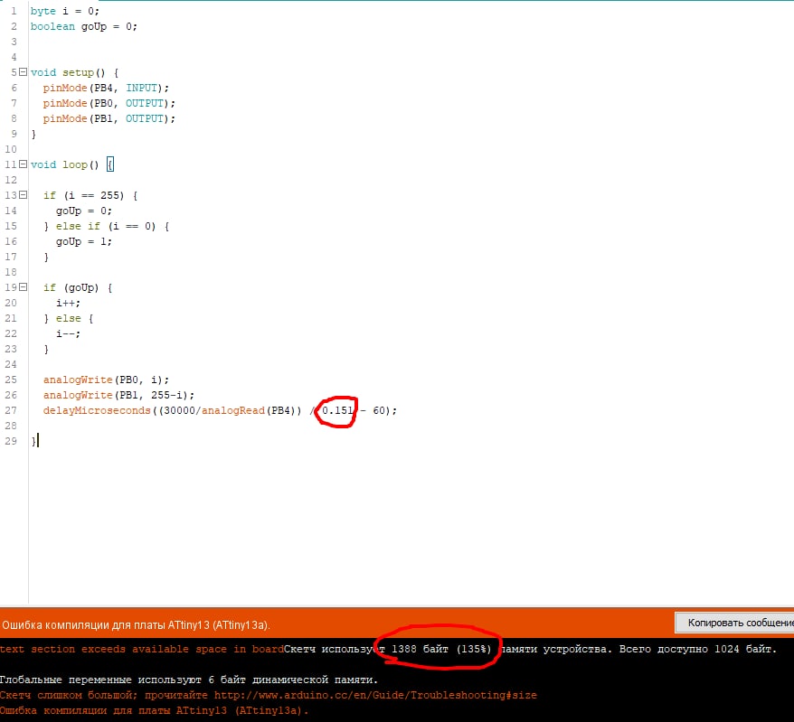Click the 'Скетч слишком большой' console line
The width and height of the screenshot is (794, 722).
(269, 695)
